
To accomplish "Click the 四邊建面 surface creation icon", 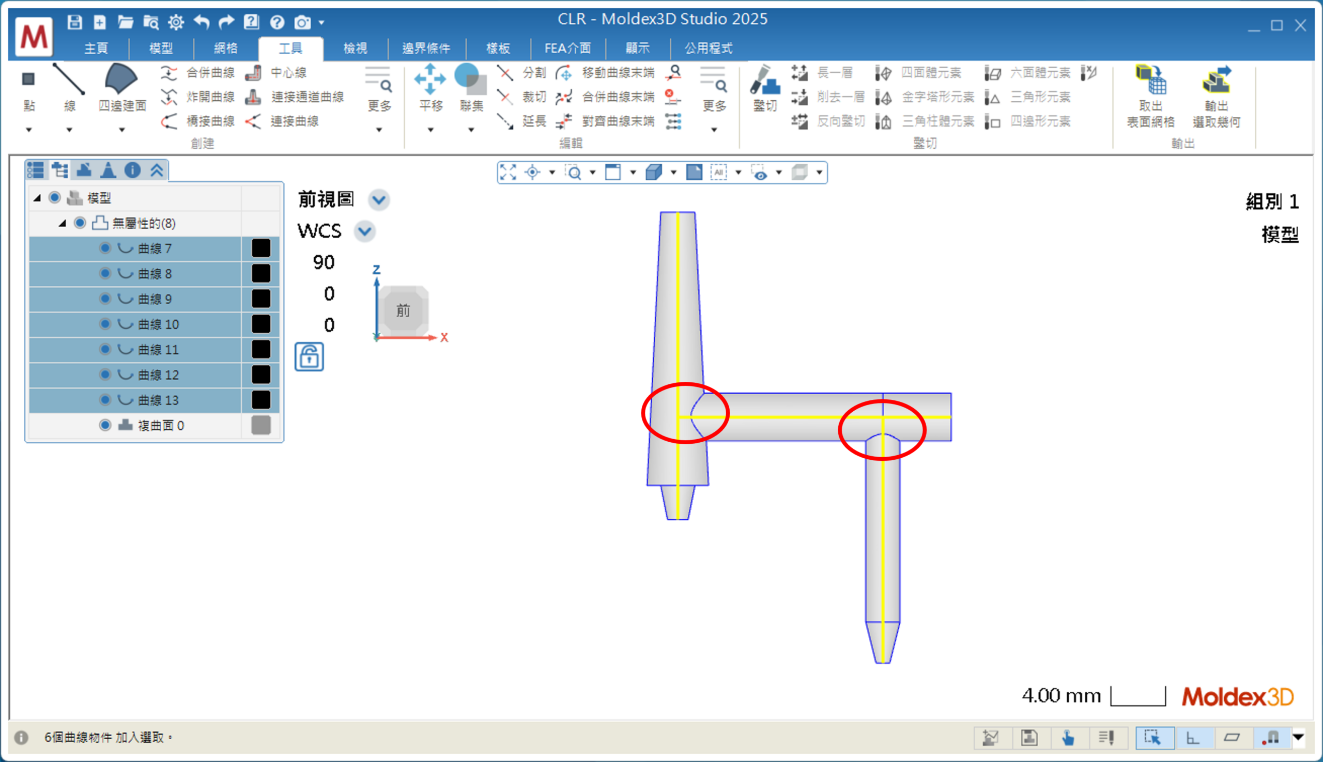I will [121, 80].
